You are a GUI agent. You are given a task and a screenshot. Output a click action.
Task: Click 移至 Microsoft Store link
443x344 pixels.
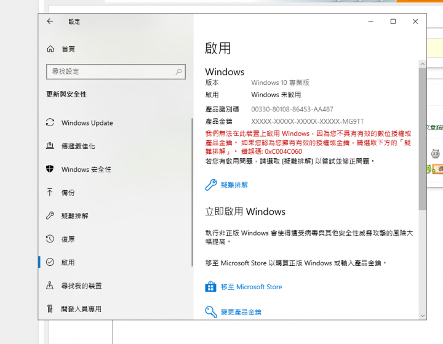(252, 287)
